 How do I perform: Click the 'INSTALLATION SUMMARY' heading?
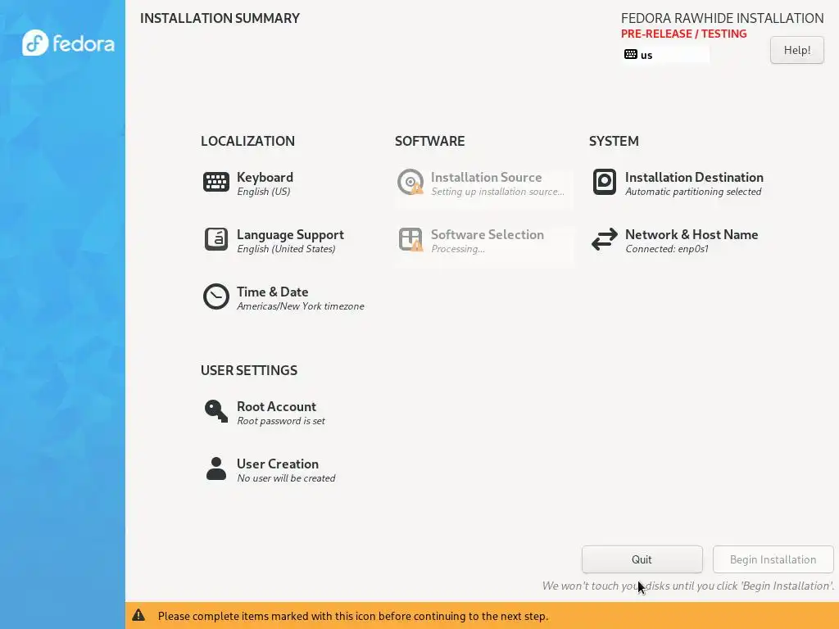click(220, 18)
